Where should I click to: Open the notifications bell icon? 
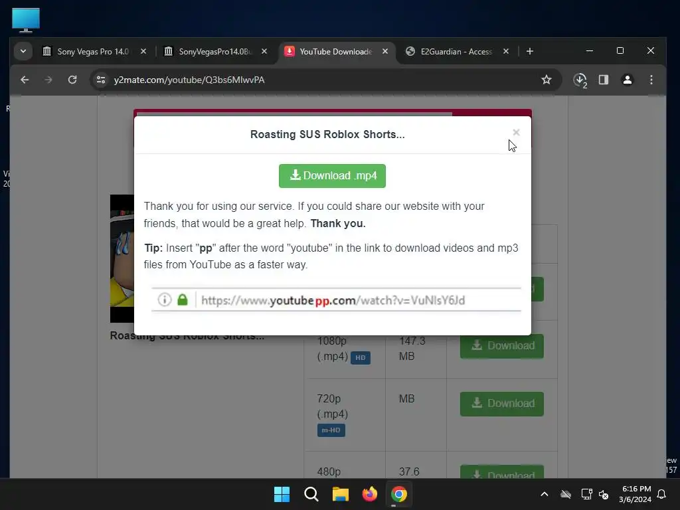pos(661,494)
